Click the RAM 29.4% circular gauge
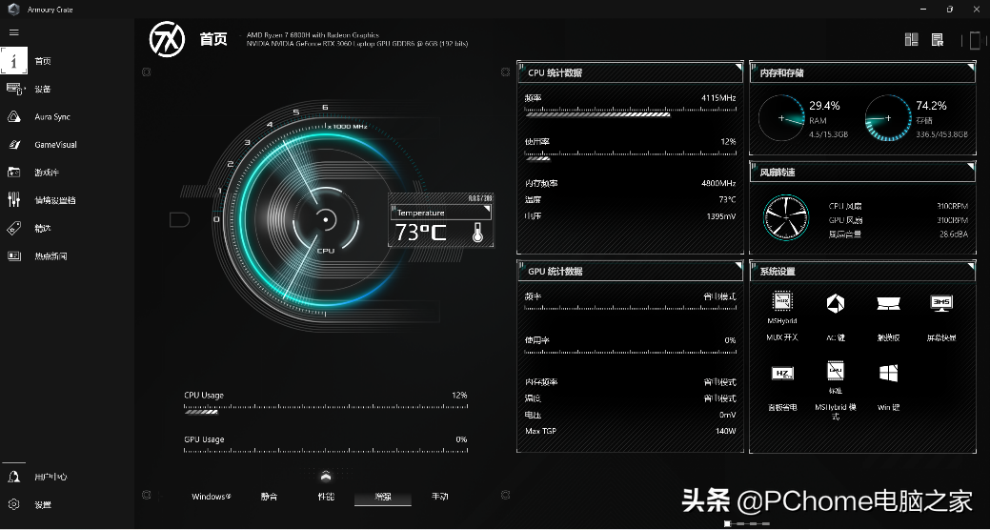Screen dimensions: 990x530 point(781,118)
